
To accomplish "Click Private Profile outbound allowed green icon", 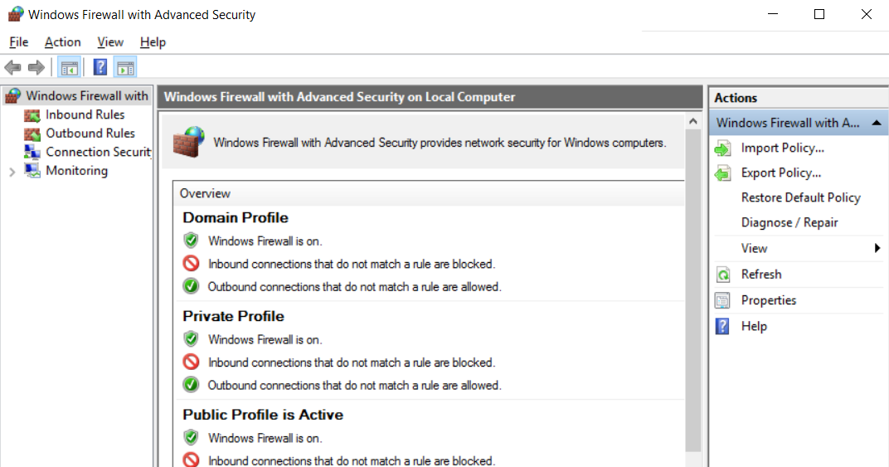I will (191, 385).
